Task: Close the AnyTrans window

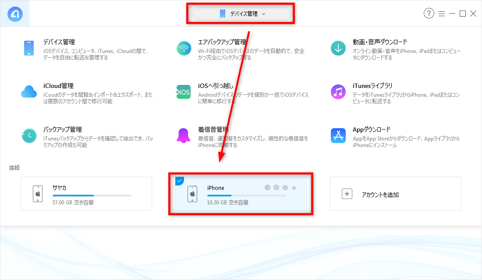Action: 473,14
